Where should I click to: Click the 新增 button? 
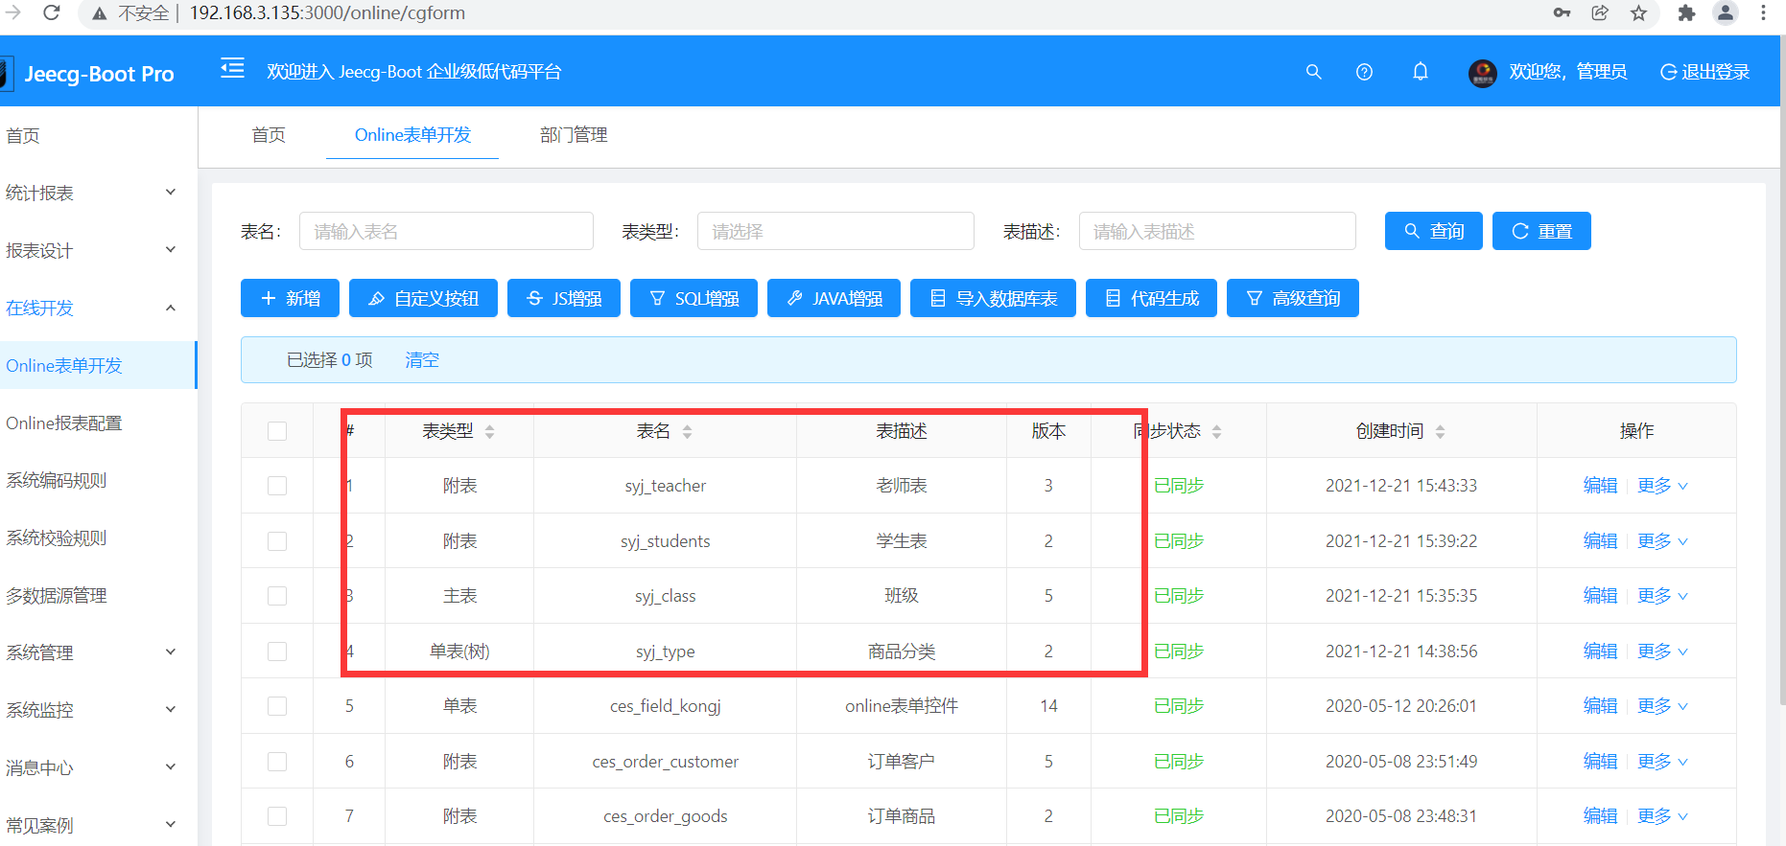(x=291, y=299)
